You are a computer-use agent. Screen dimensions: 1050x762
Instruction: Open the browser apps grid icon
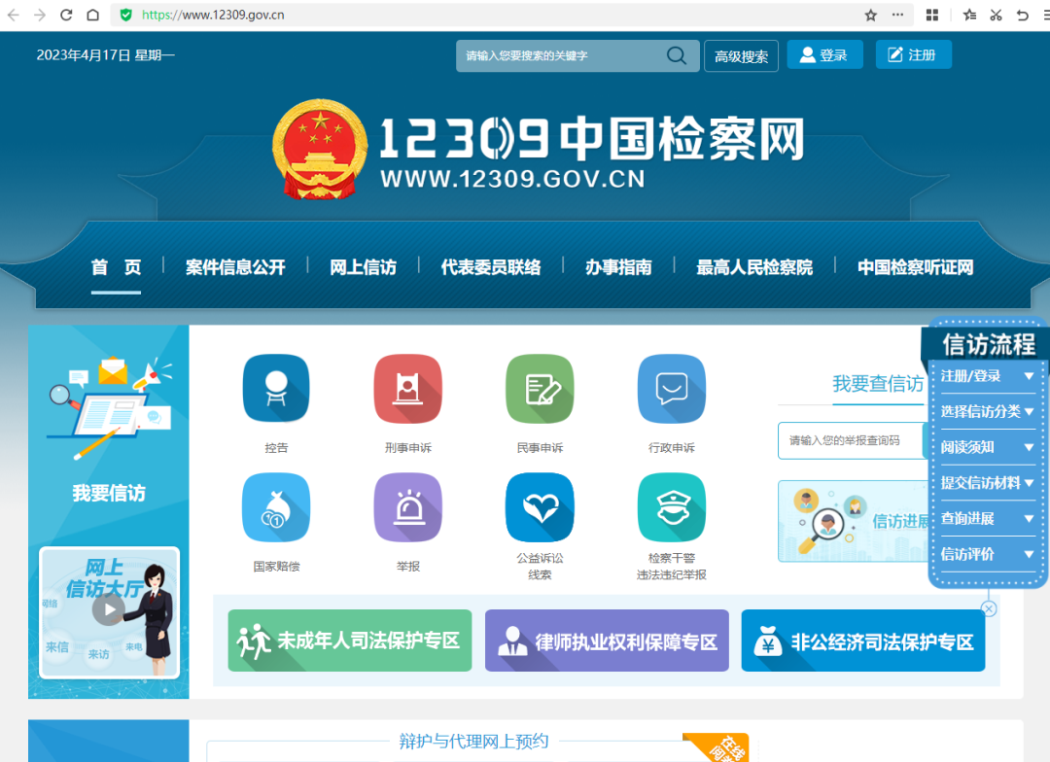pos(932,15)
